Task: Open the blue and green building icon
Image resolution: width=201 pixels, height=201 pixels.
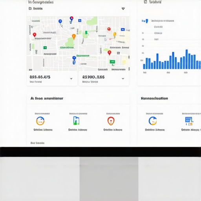Action: tap(76, 121)
